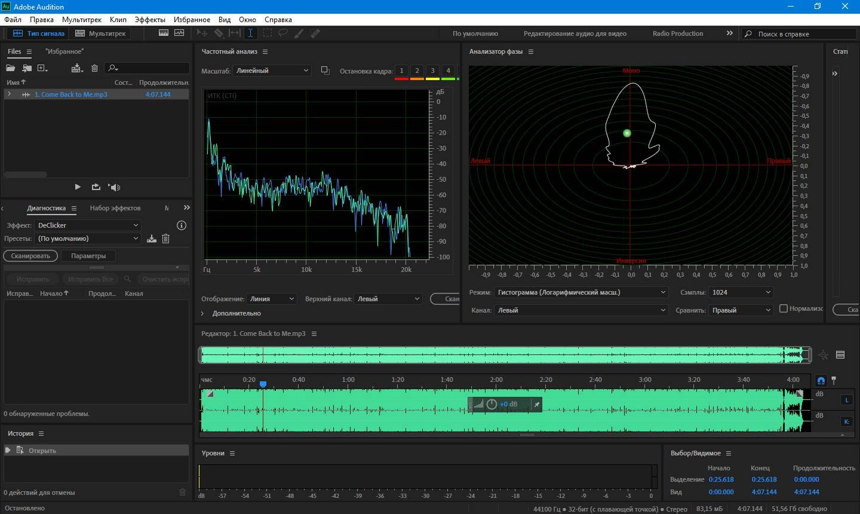Select the Spot Healing Brush tool
860x514 pixels.
(x=315, y=33)
